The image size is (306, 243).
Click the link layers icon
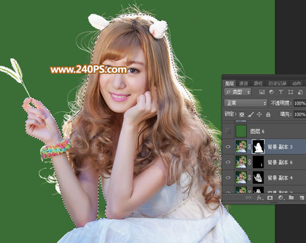pos(248,198)
